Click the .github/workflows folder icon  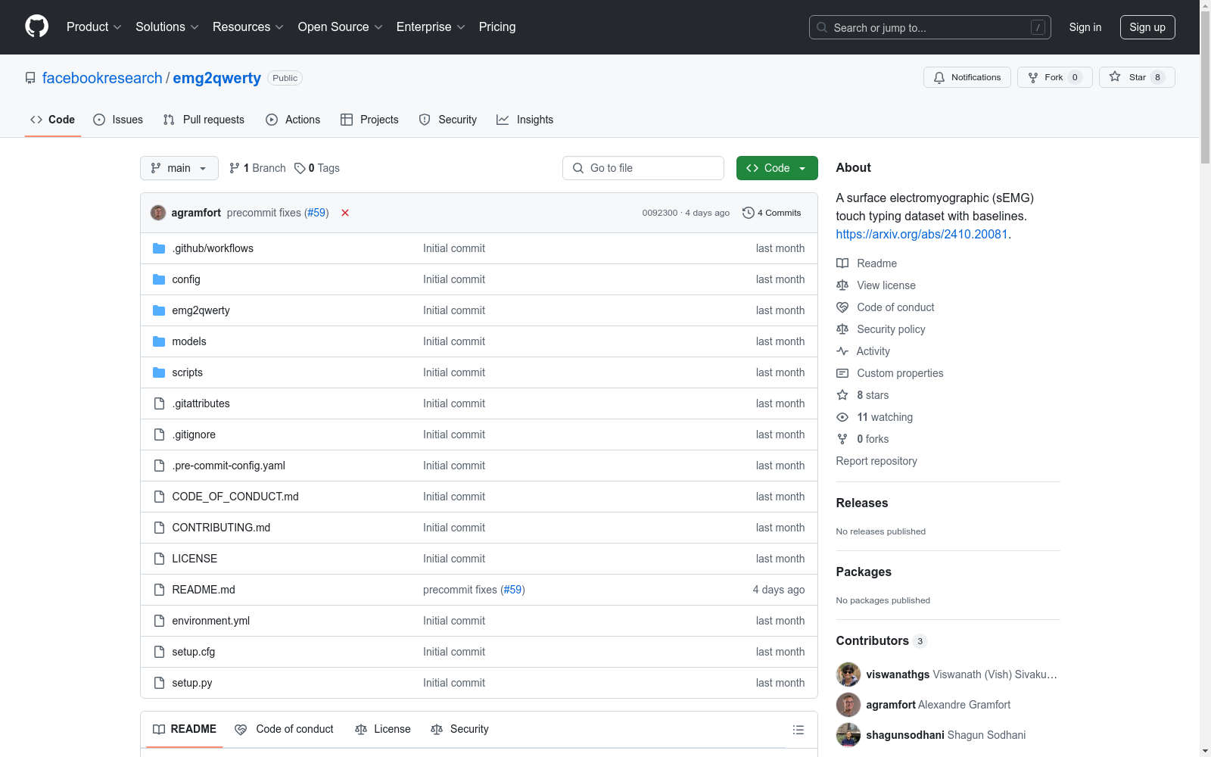click(x=159, y=248)
